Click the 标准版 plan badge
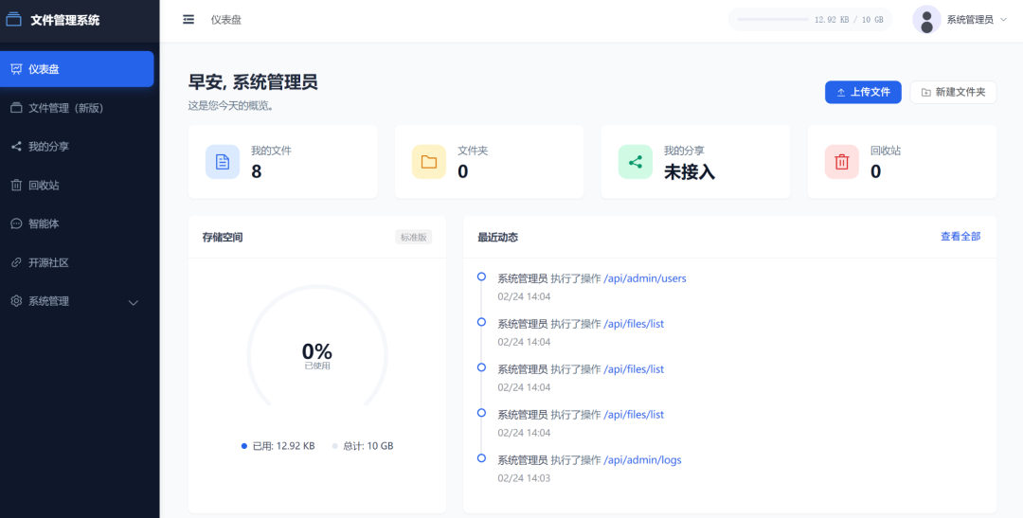This screenshot has height=518, width=1023. [414, 238]
